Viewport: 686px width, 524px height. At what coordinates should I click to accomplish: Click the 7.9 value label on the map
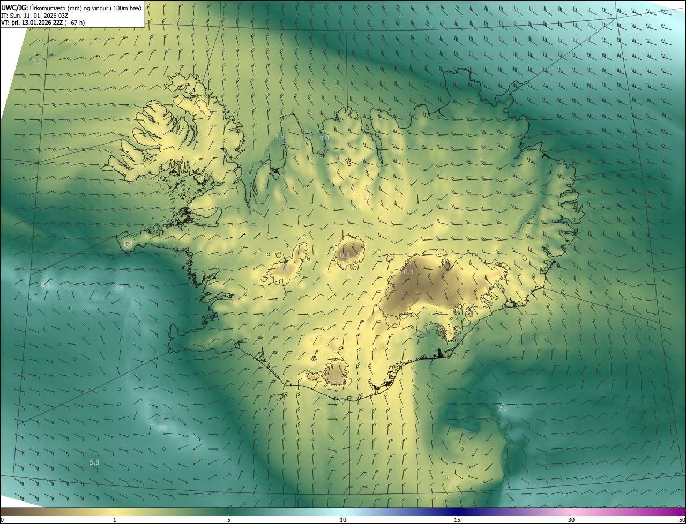[162, 429]
